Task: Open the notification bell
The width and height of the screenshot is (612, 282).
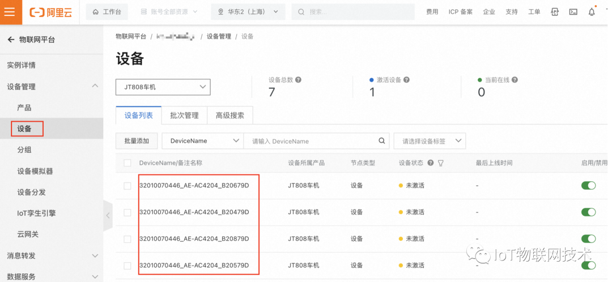Action: 592,12
